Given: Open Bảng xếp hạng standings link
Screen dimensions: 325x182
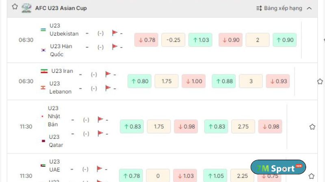Looking at the screenshot, I should click(x=279, y=8).
